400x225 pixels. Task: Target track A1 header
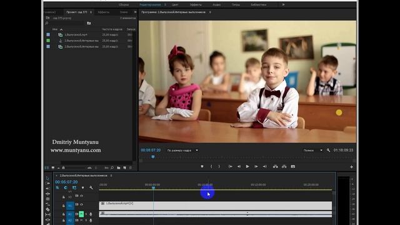(x=70, y=214)
